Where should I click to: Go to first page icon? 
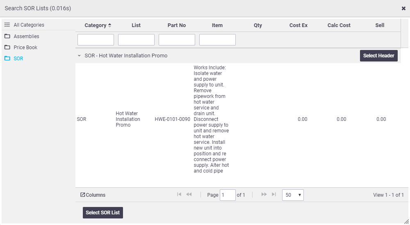pos(179,194)
